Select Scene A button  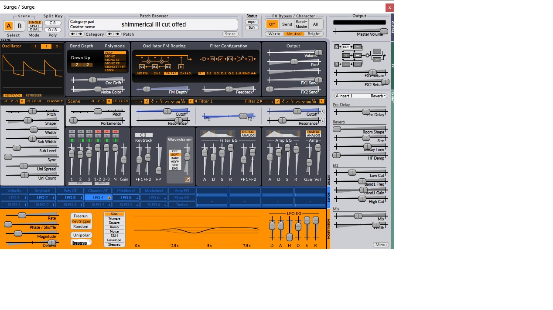coord(9,26)
